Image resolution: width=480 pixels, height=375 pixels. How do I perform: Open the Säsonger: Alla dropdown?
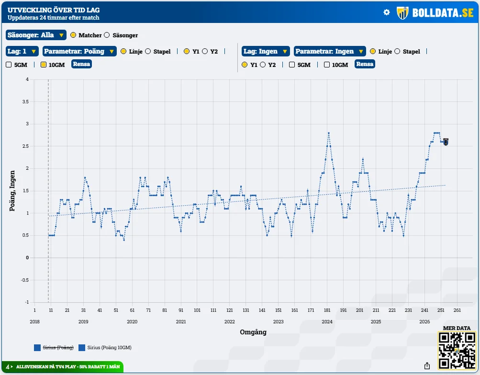(x=36, y=35)
